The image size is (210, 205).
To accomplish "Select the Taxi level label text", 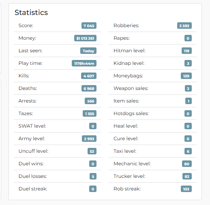I will [x=125, y=151].
